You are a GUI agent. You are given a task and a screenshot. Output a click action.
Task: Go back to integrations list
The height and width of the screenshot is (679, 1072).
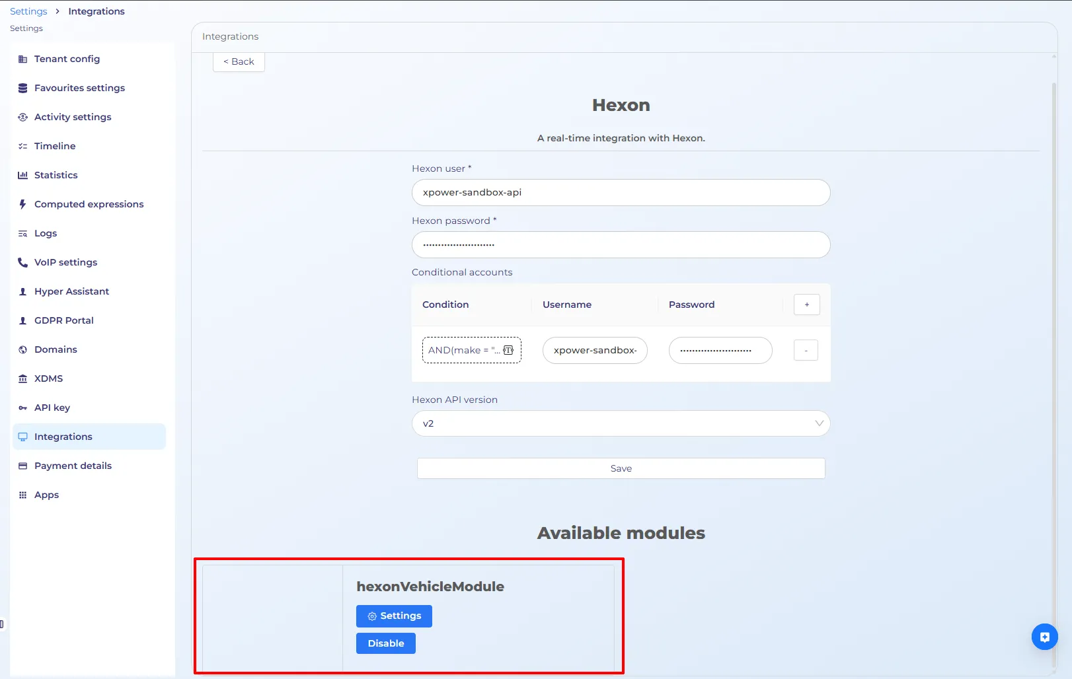(239, 61)
